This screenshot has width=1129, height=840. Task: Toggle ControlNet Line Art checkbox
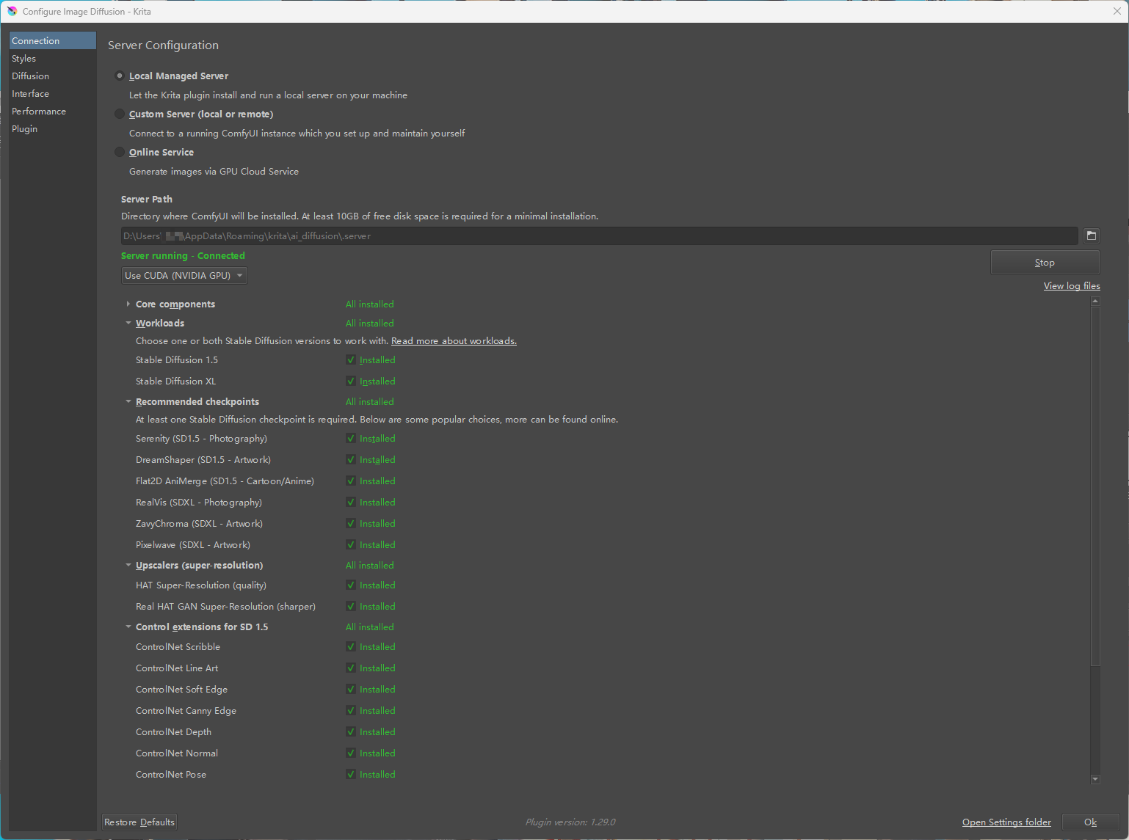[351, 668]
